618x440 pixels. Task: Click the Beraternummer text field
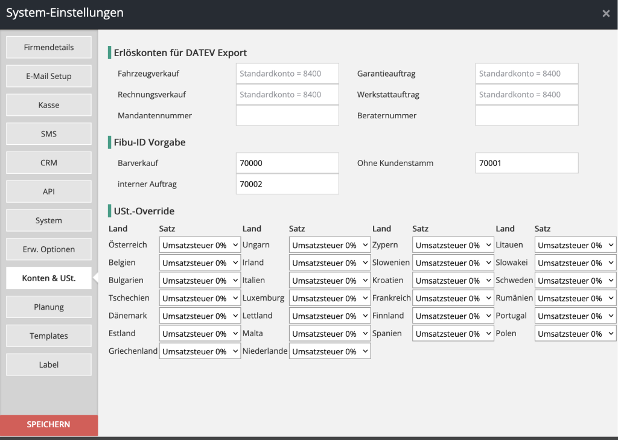526,115
